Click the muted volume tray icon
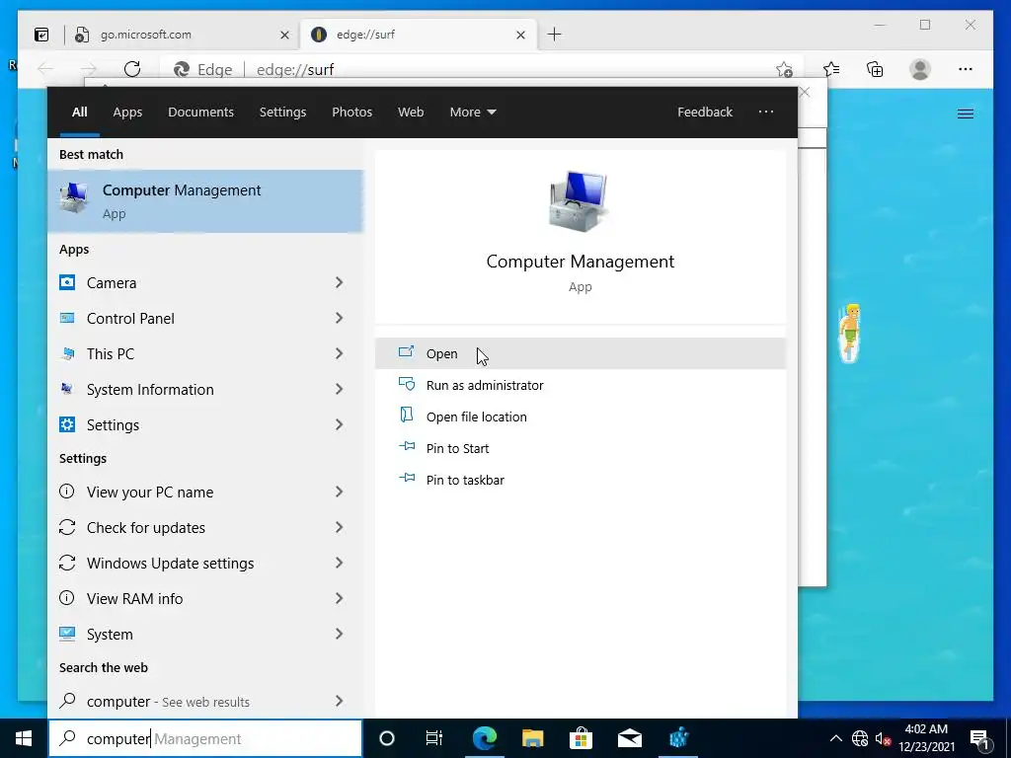 883,738
